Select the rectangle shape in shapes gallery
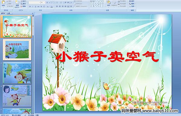The image size is (181, 116). [100, 1]
